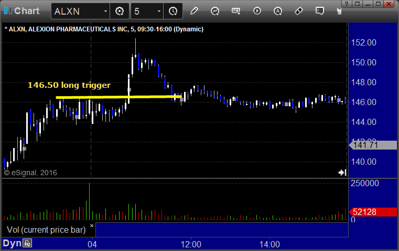The image size is (399, 251).
Task: Click the 04 date axis label
Action: coord(92,244)
